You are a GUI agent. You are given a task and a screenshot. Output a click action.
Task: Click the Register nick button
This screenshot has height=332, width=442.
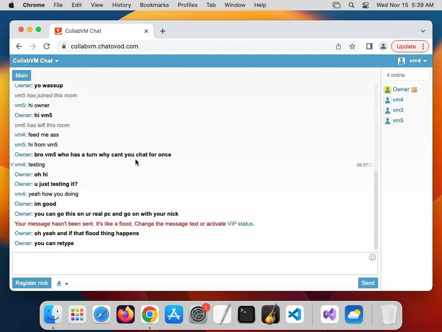pyautogui.click(x=32, y=283)
